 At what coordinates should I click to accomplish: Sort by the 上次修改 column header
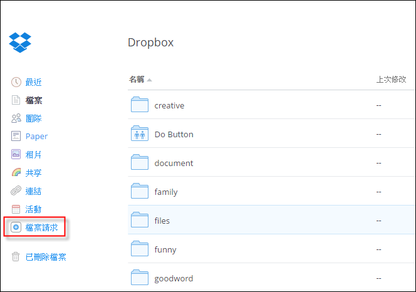pyautogui.click(x=391, y=80)
